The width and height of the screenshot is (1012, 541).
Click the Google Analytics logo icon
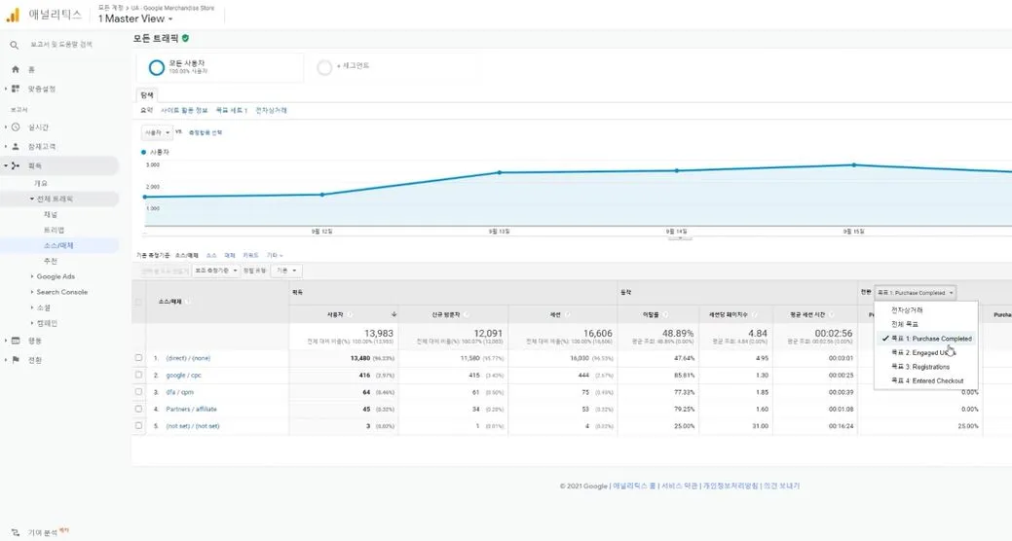(13, 15)
